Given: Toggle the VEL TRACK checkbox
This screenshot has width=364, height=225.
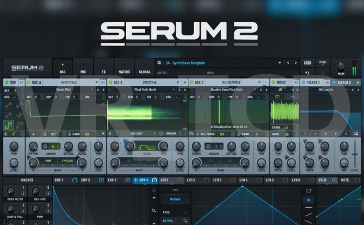Looking at the screenshot, I should click(x=198, y=134).
